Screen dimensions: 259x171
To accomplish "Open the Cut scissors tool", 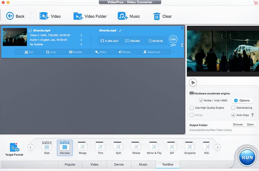I will click(x=29, y=52).
